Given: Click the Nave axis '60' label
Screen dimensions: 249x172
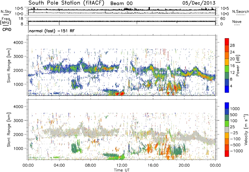Looking at the screenshot, I should [x=223, y=19].
